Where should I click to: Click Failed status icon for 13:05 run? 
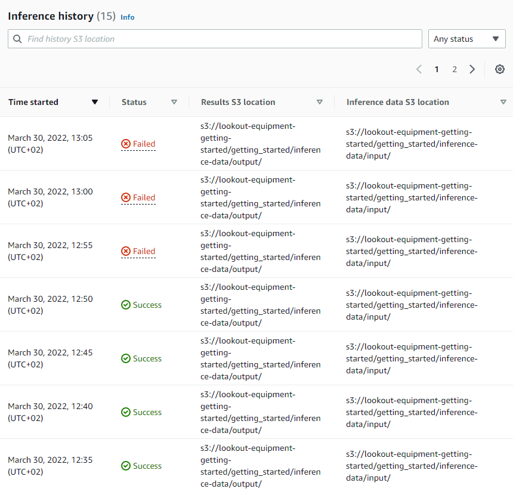coord(126,144)
